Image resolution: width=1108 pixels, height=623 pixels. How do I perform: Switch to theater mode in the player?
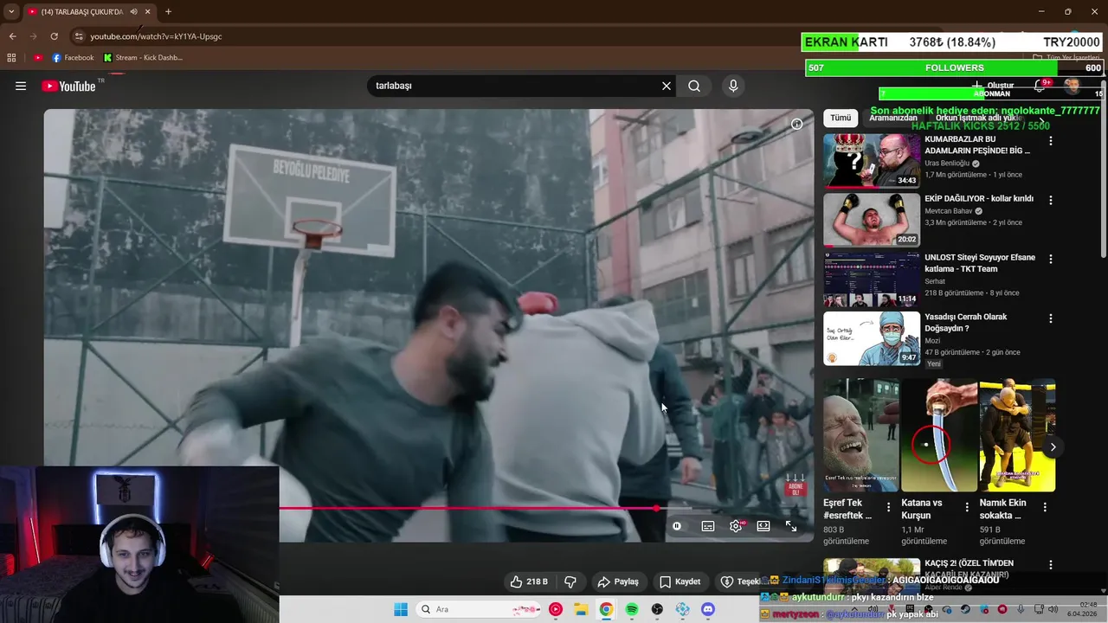click(x=763, y=526)
